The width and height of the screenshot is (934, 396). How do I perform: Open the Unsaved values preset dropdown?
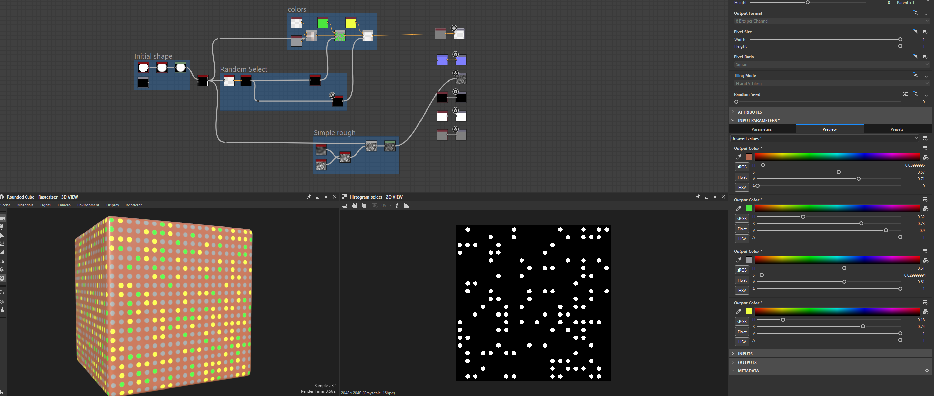(x=825, y=138)
